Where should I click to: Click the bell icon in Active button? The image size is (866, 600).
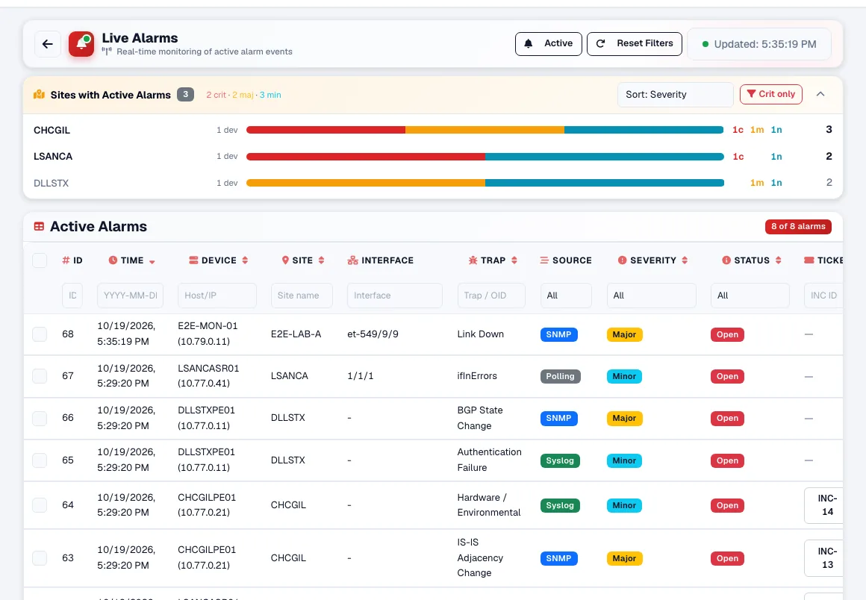click(x=529, y=43)
